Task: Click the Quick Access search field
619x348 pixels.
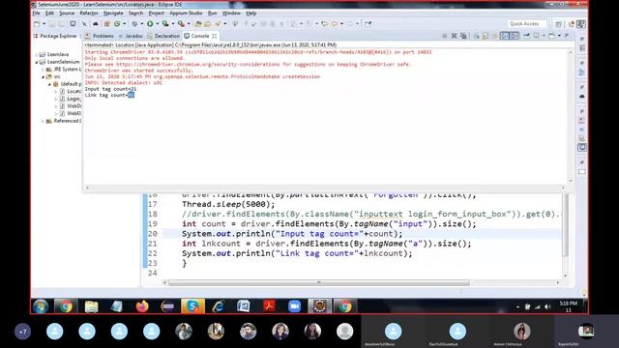Action: 527,24
